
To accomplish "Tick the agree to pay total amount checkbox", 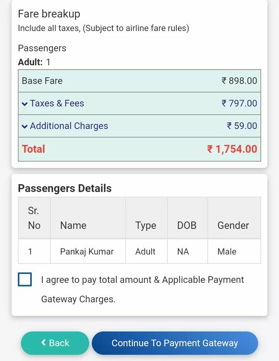I will pyautogui.click(x=25, y=280).
